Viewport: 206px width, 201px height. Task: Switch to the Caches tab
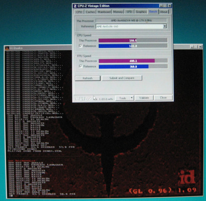pyautogui.click(x=90, y=12)
